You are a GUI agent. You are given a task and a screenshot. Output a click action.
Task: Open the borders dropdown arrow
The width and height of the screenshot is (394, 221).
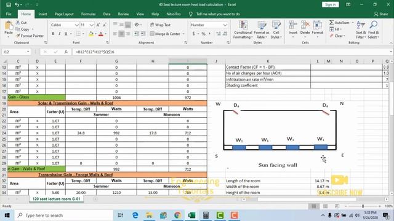click(x=83, y=34)
